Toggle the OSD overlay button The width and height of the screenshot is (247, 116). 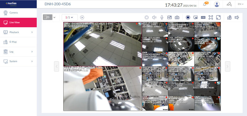203,18
